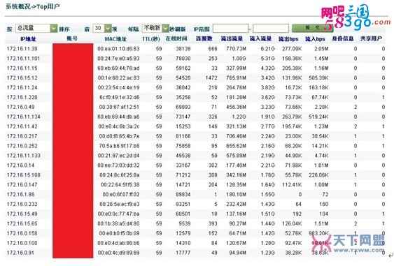Sort by the MAC地址 column header
This screenshot has width=394, height=266.
pyautogui.click(x=115, y=39)
